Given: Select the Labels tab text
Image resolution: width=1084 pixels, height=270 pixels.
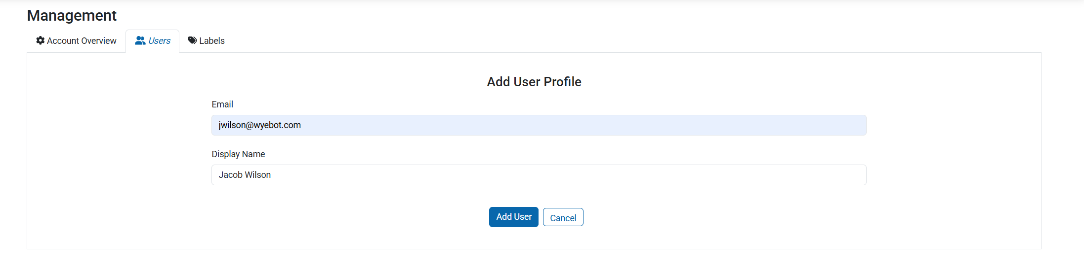Looking at the screenshot, I should (x=212, y=41).
